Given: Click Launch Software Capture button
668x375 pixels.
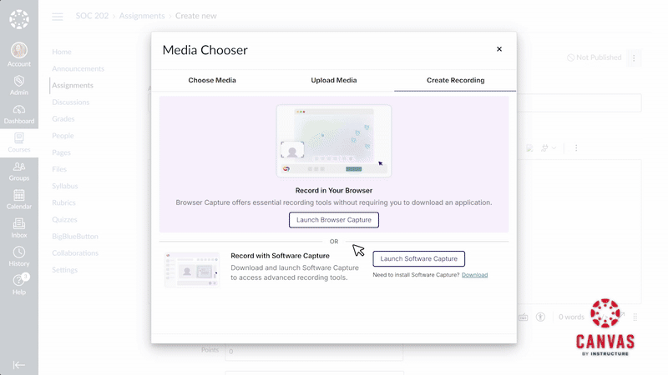Looking at the screenshot, I should pos(418,258).
